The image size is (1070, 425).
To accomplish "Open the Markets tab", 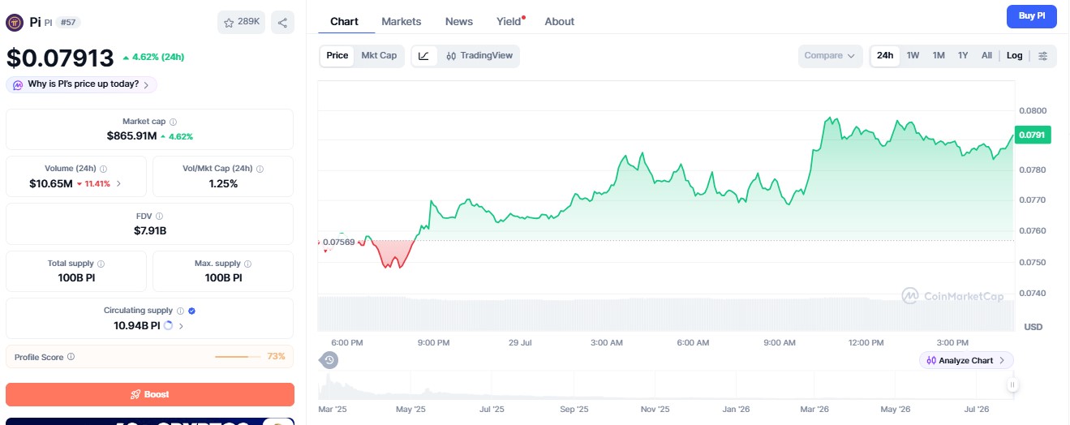I will [x=402, y=22].
